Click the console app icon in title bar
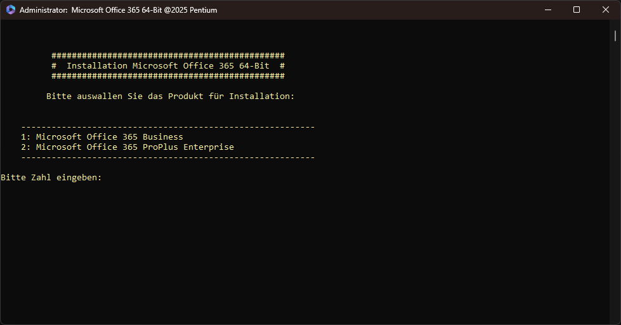Viewport: 621px width, 325px height. click(10, 10)
